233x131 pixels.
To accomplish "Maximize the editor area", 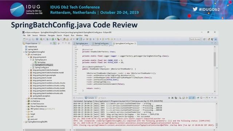I will [x=216, y=43].
